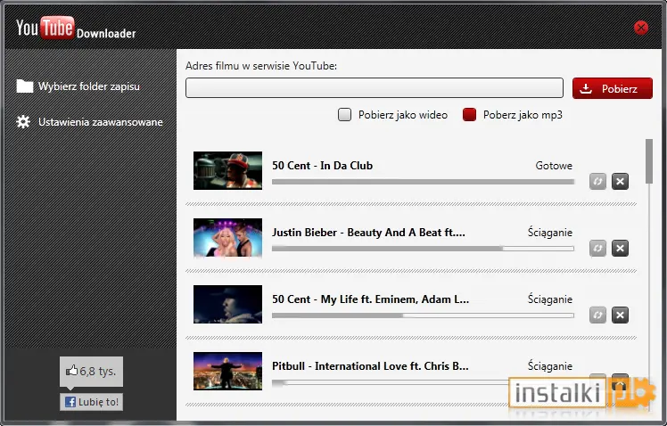
Task: Click the Adres filmu w serwisie YouTube label
Action: [261, 66]
